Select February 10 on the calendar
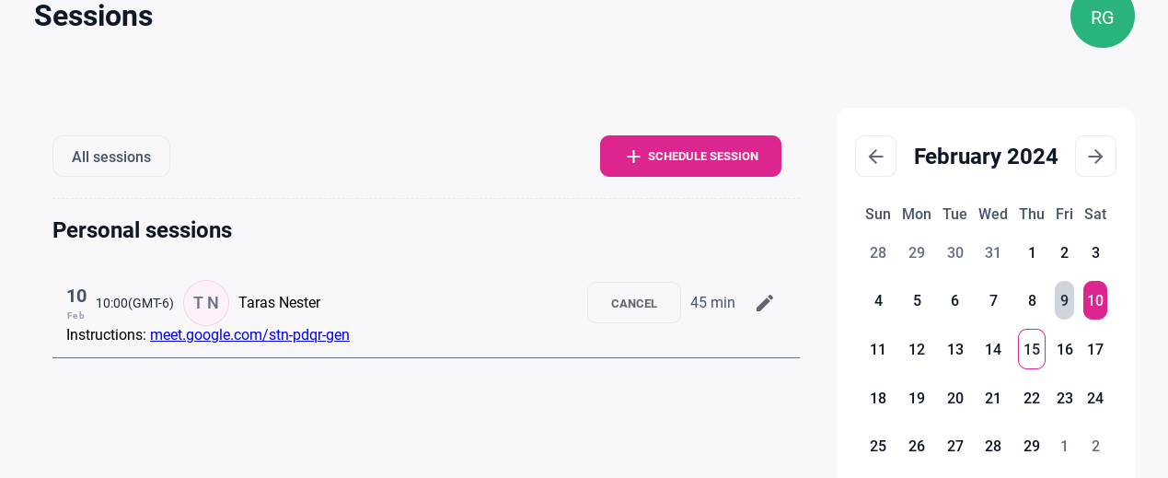1168x478 pixels. coord(1095,300)
